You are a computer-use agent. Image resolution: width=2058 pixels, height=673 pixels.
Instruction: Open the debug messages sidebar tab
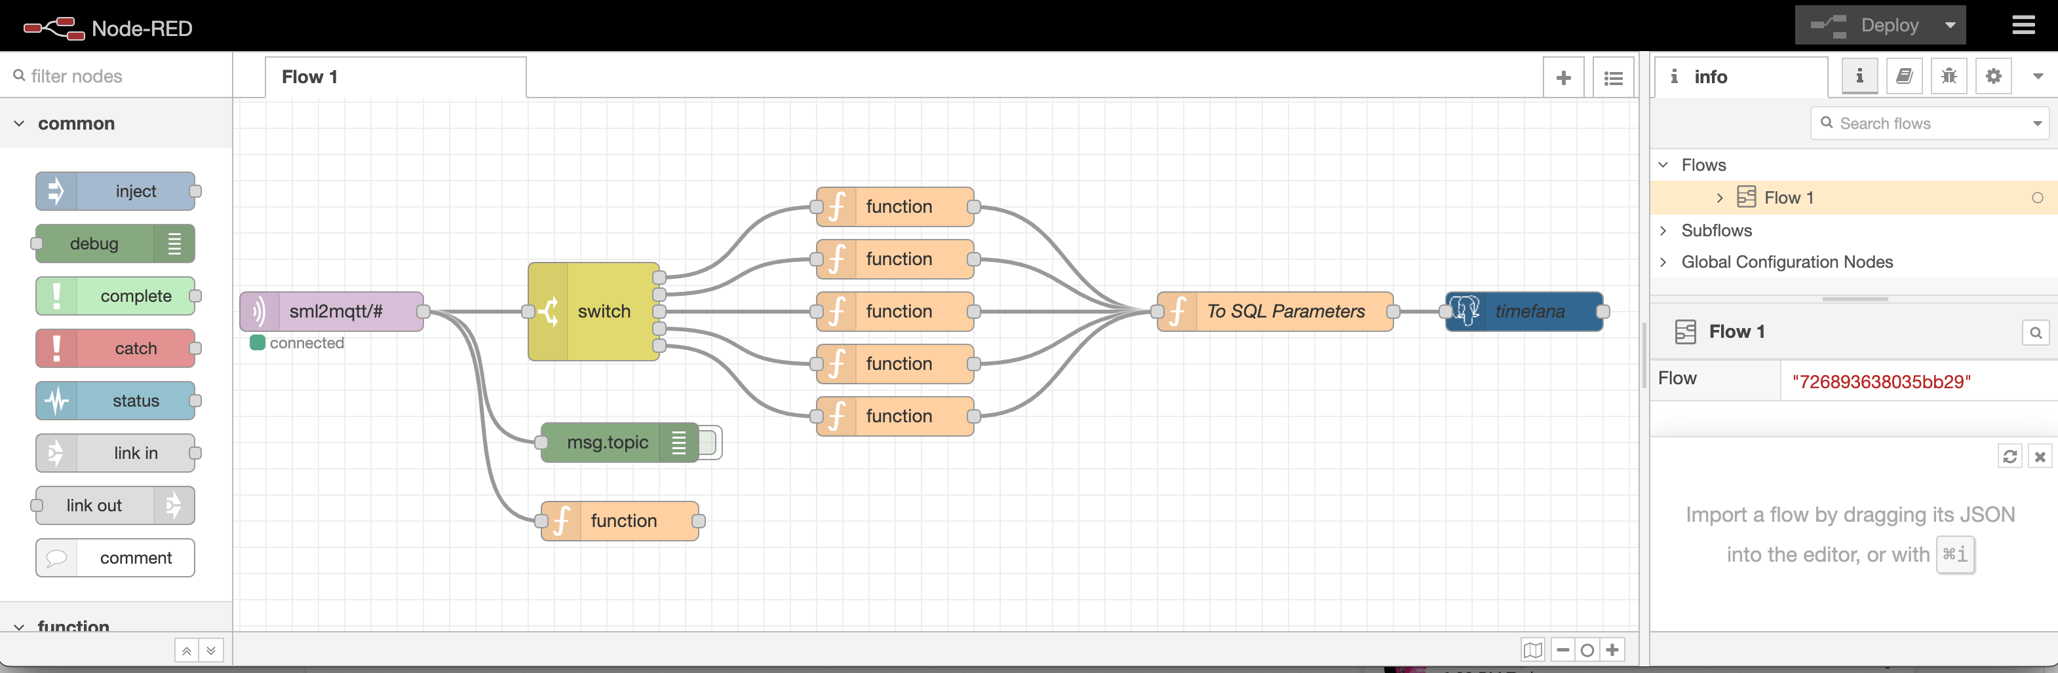tap(1949, 77)
